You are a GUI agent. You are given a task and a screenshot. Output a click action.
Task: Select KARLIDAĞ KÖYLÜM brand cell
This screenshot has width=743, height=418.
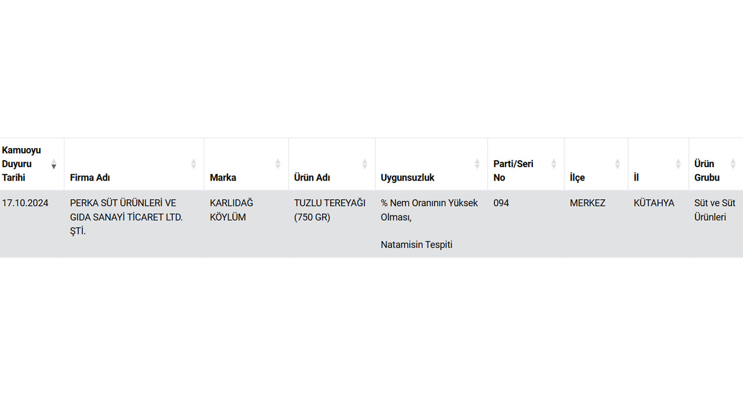232,210
